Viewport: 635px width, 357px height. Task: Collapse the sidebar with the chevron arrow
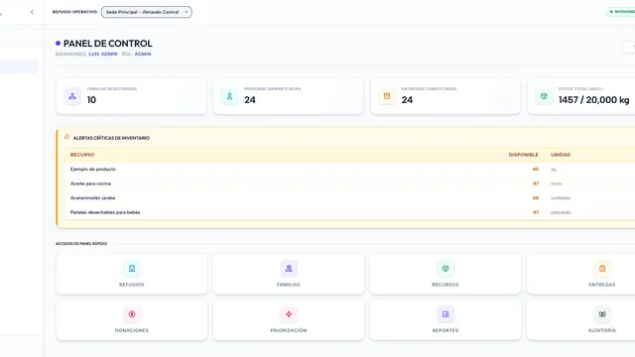point(32,12)
